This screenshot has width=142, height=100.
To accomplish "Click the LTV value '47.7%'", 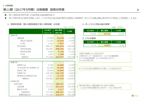I will (94, 45).
